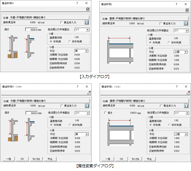The image size is (191, 171).
Task: Click the help question mark in the 構造熱橋H input dialog
Action: [x=77, y=3]
